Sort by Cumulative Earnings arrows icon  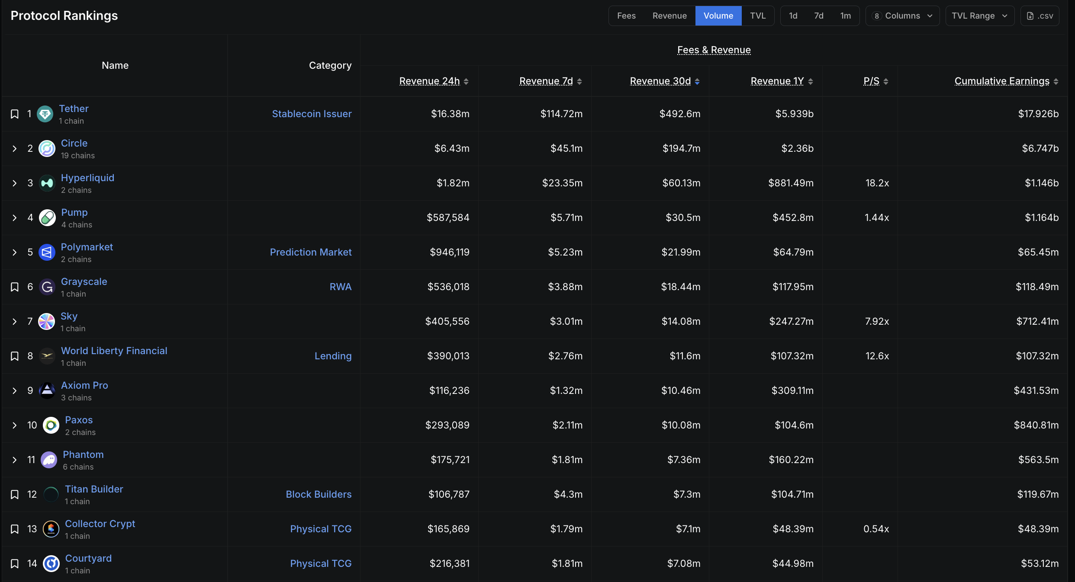click(1056, 82)
